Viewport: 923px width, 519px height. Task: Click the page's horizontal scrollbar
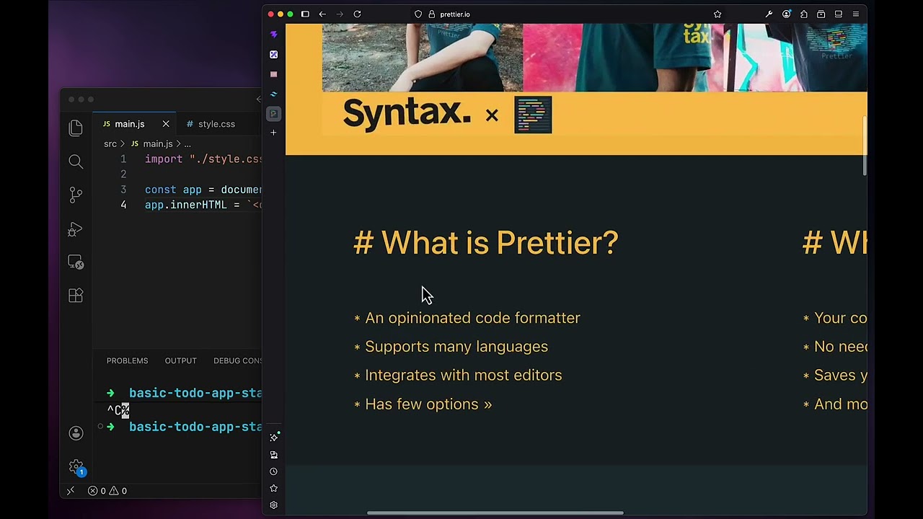(495, 513)
